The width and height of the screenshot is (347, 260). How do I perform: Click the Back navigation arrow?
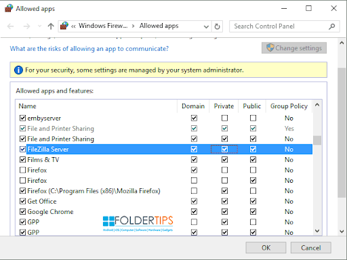click(x=10, y=26)
